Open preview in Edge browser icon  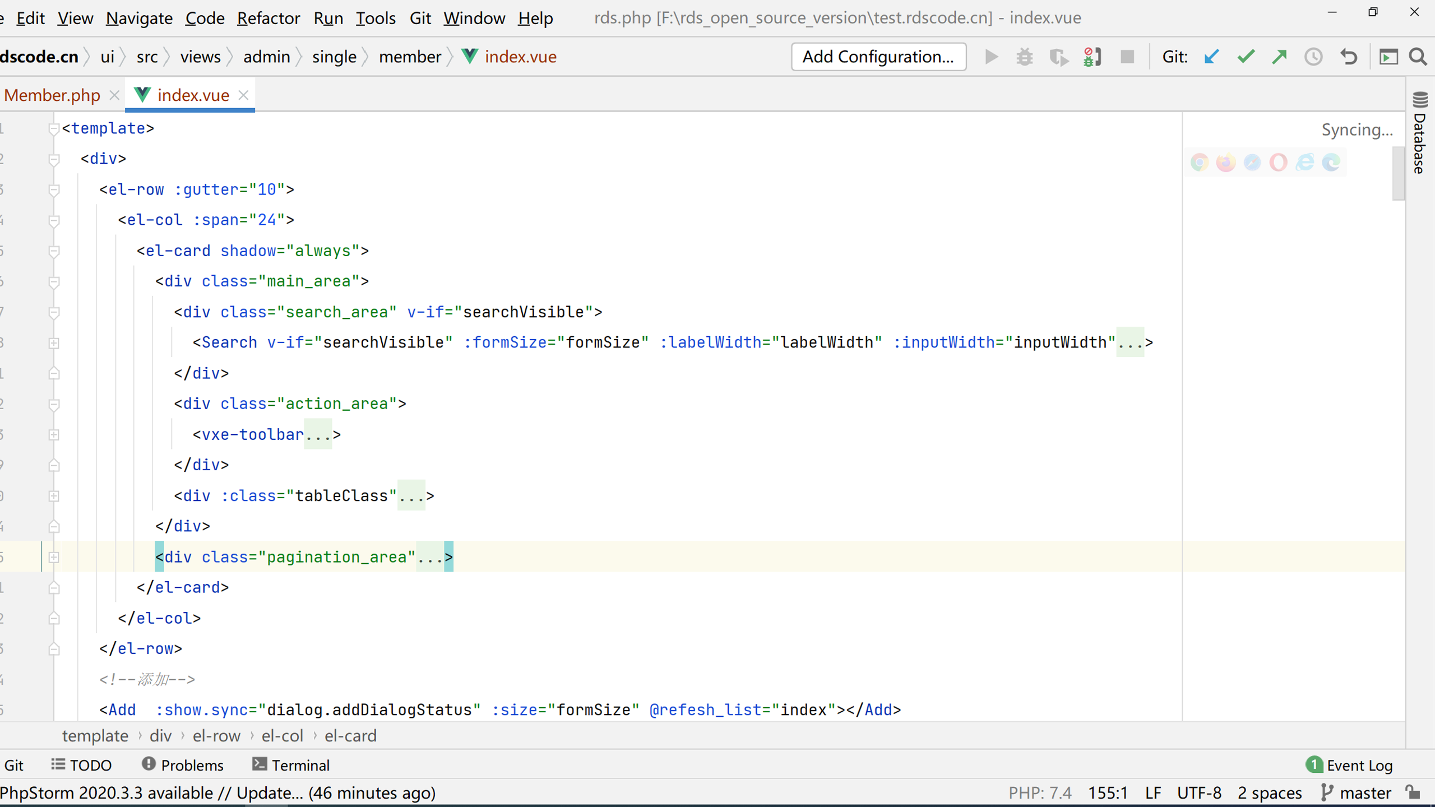[1331, 163]
